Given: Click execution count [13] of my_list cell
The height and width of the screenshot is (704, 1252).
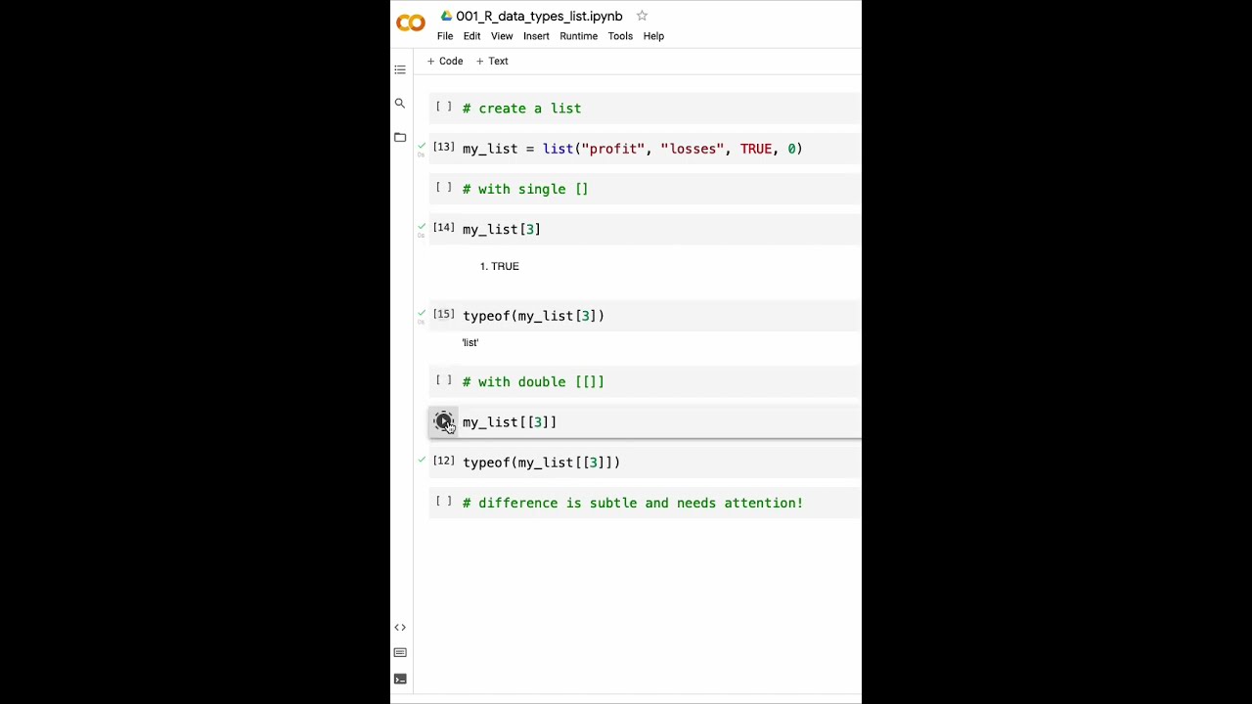Looking at the screenshot, I should point(444,147).
